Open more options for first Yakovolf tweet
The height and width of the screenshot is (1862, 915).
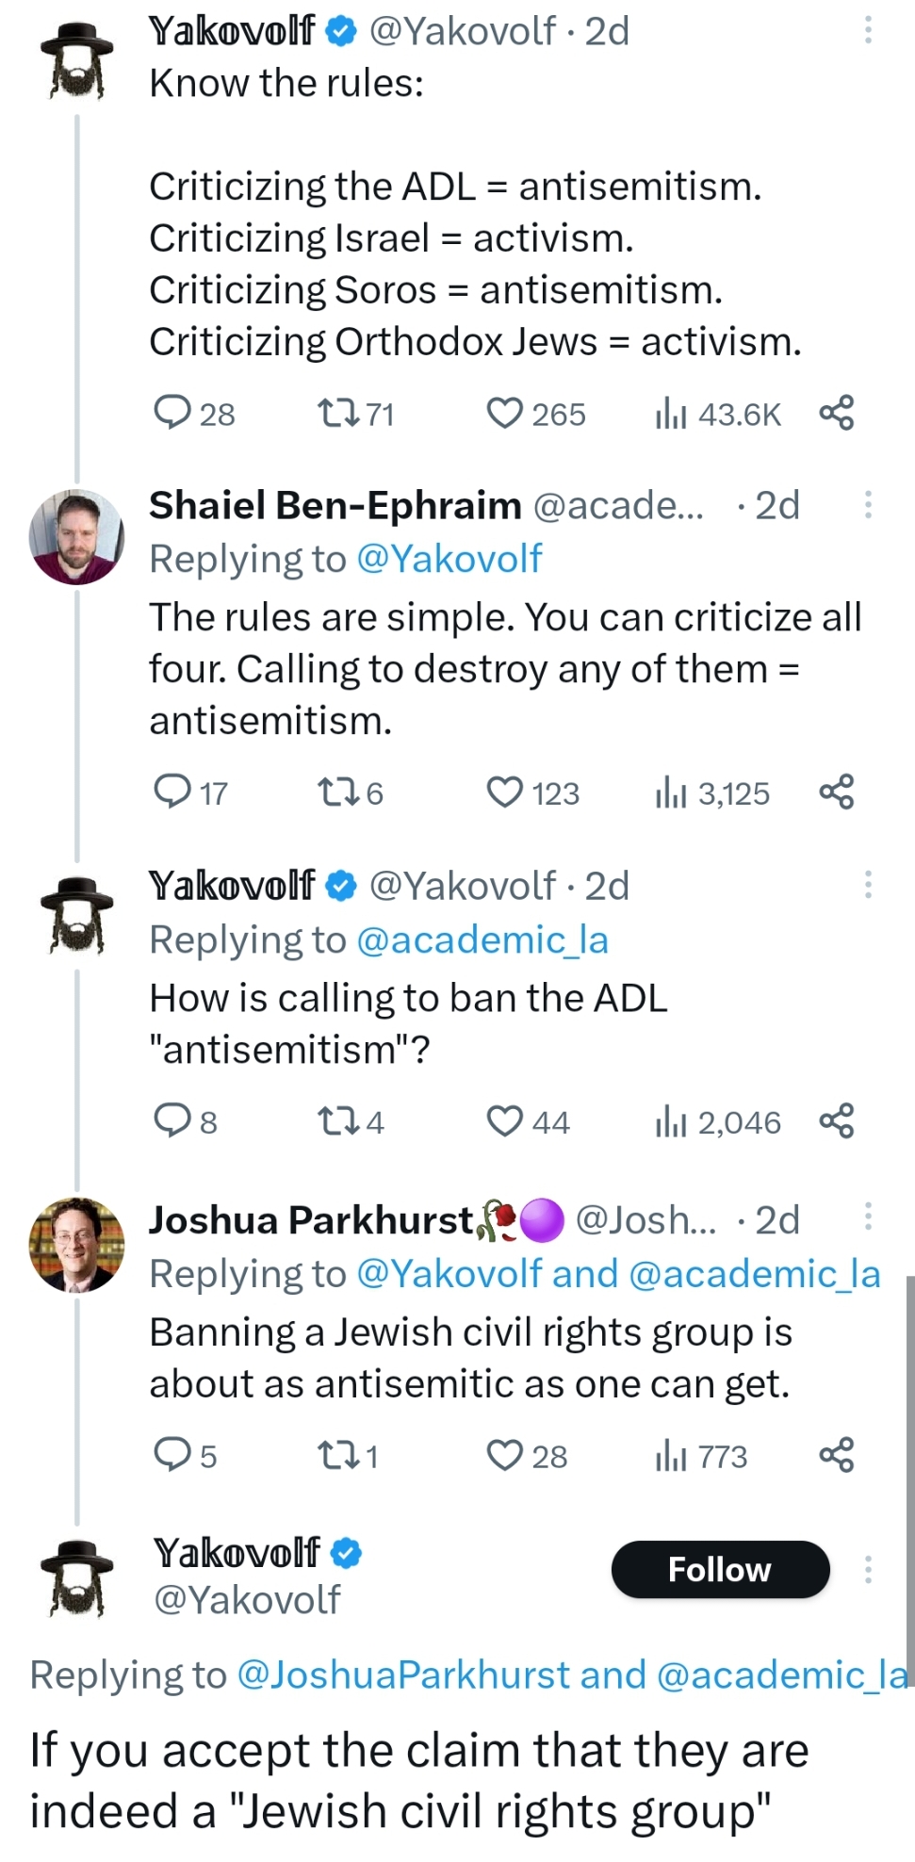[x=868, y=32]
